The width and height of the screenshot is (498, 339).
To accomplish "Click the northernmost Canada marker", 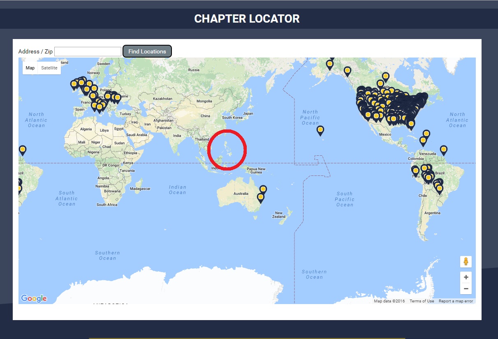I will tap(385, 76).
